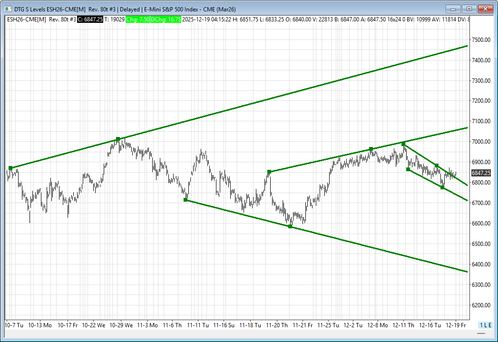Select trendline anchor on 12-8 Mo near 6965
This screenshot has height=342, width=498.
[371, 149]
